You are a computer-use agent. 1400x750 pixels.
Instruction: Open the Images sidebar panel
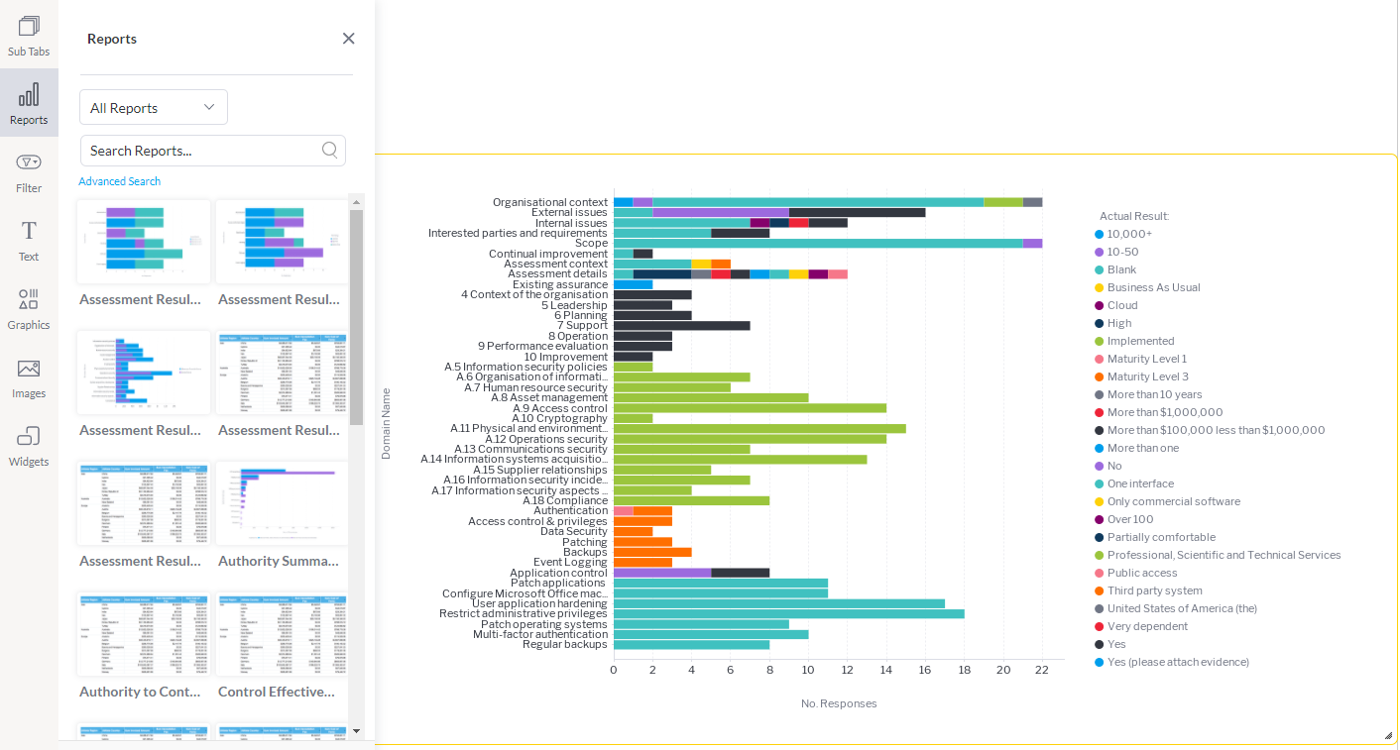(x=29, y=376)
